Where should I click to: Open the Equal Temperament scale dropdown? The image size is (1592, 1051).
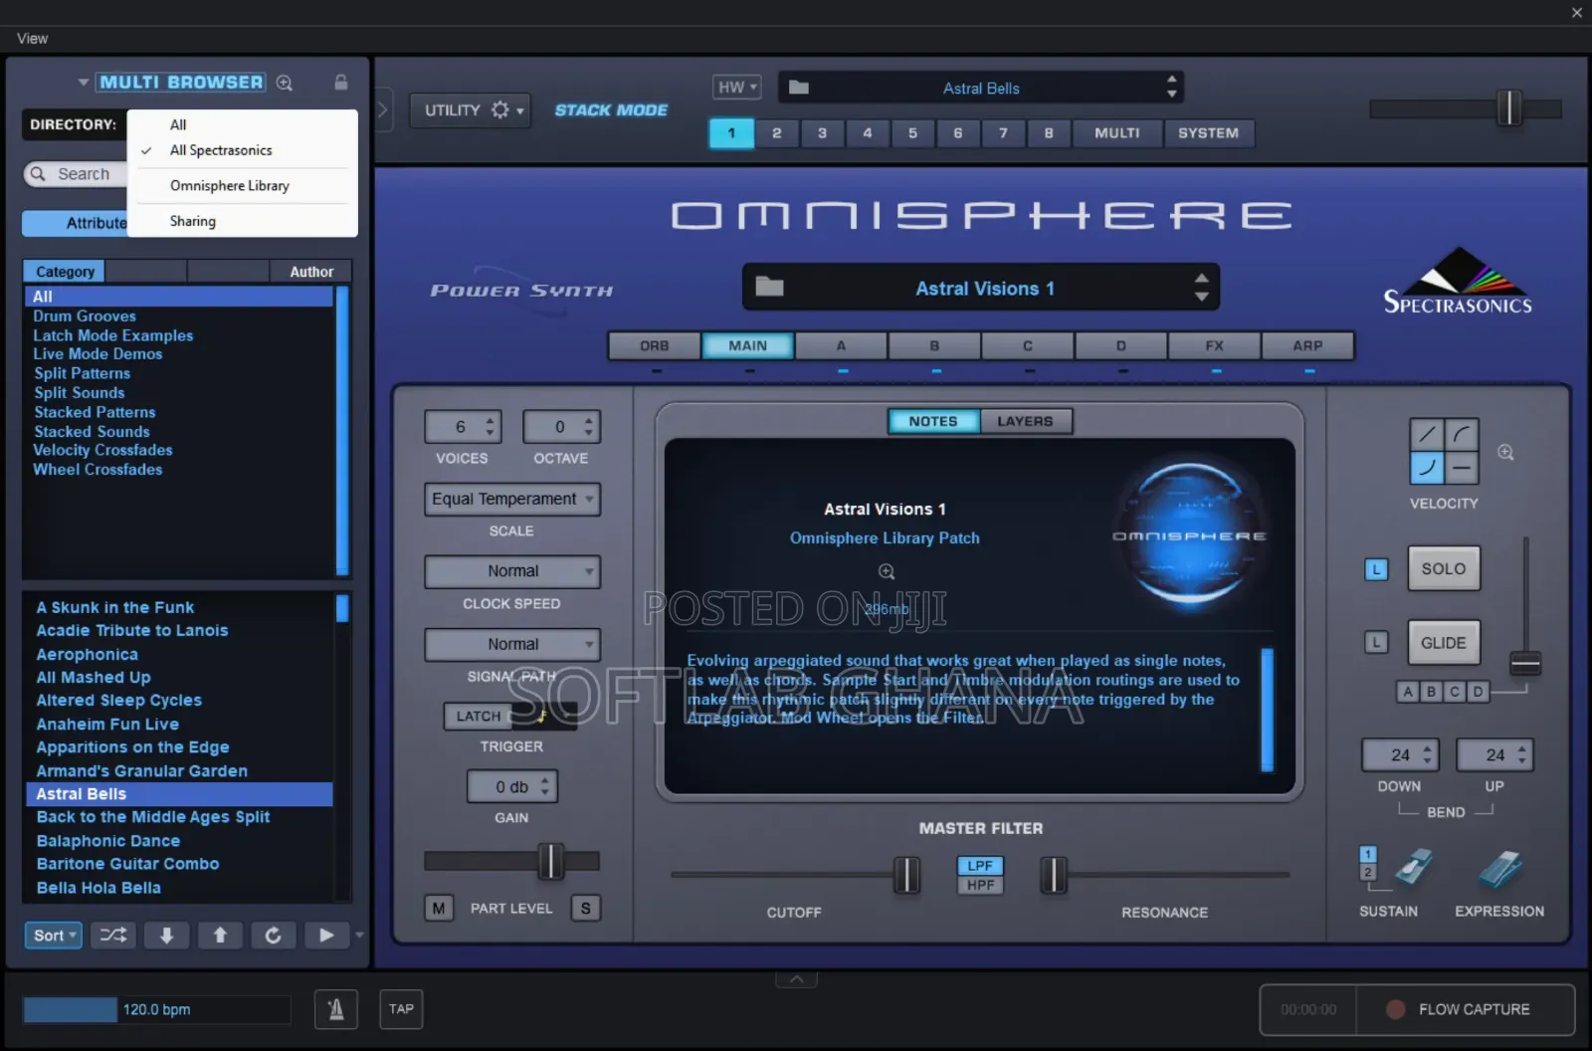pyautogui.click(x=512, y=499)
